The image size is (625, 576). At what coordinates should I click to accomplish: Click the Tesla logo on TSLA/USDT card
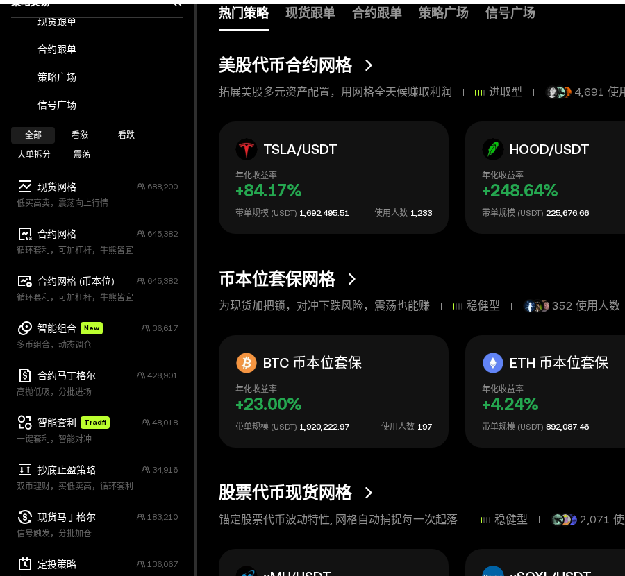click(x=247, y=149)
